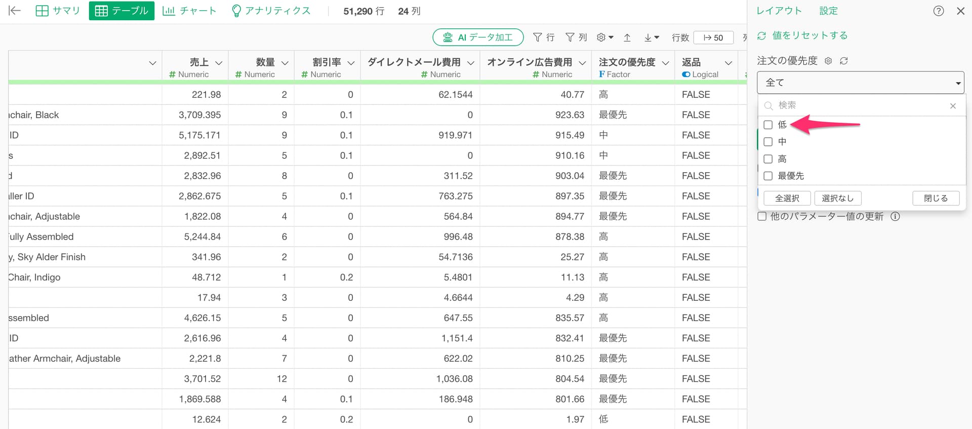Open the 全て parameter value dropdown
This screenshot has width=972, height=429.
point(860,83)
